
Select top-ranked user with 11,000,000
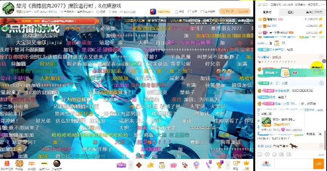(290, 19)
